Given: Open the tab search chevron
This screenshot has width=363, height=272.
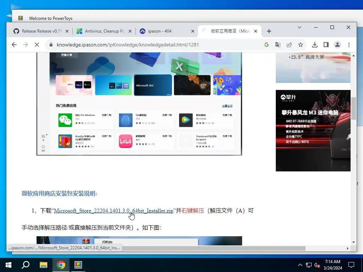Looking at the screenshot, I should coord(299,27).
